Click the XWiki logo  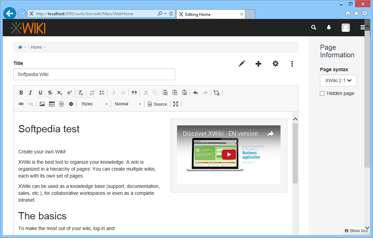tap(28, 28)
